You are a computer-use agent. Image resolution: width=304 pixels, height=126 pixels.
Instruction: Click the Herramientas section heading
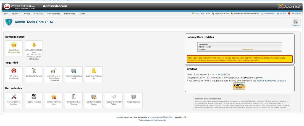[x=13, y=88]
